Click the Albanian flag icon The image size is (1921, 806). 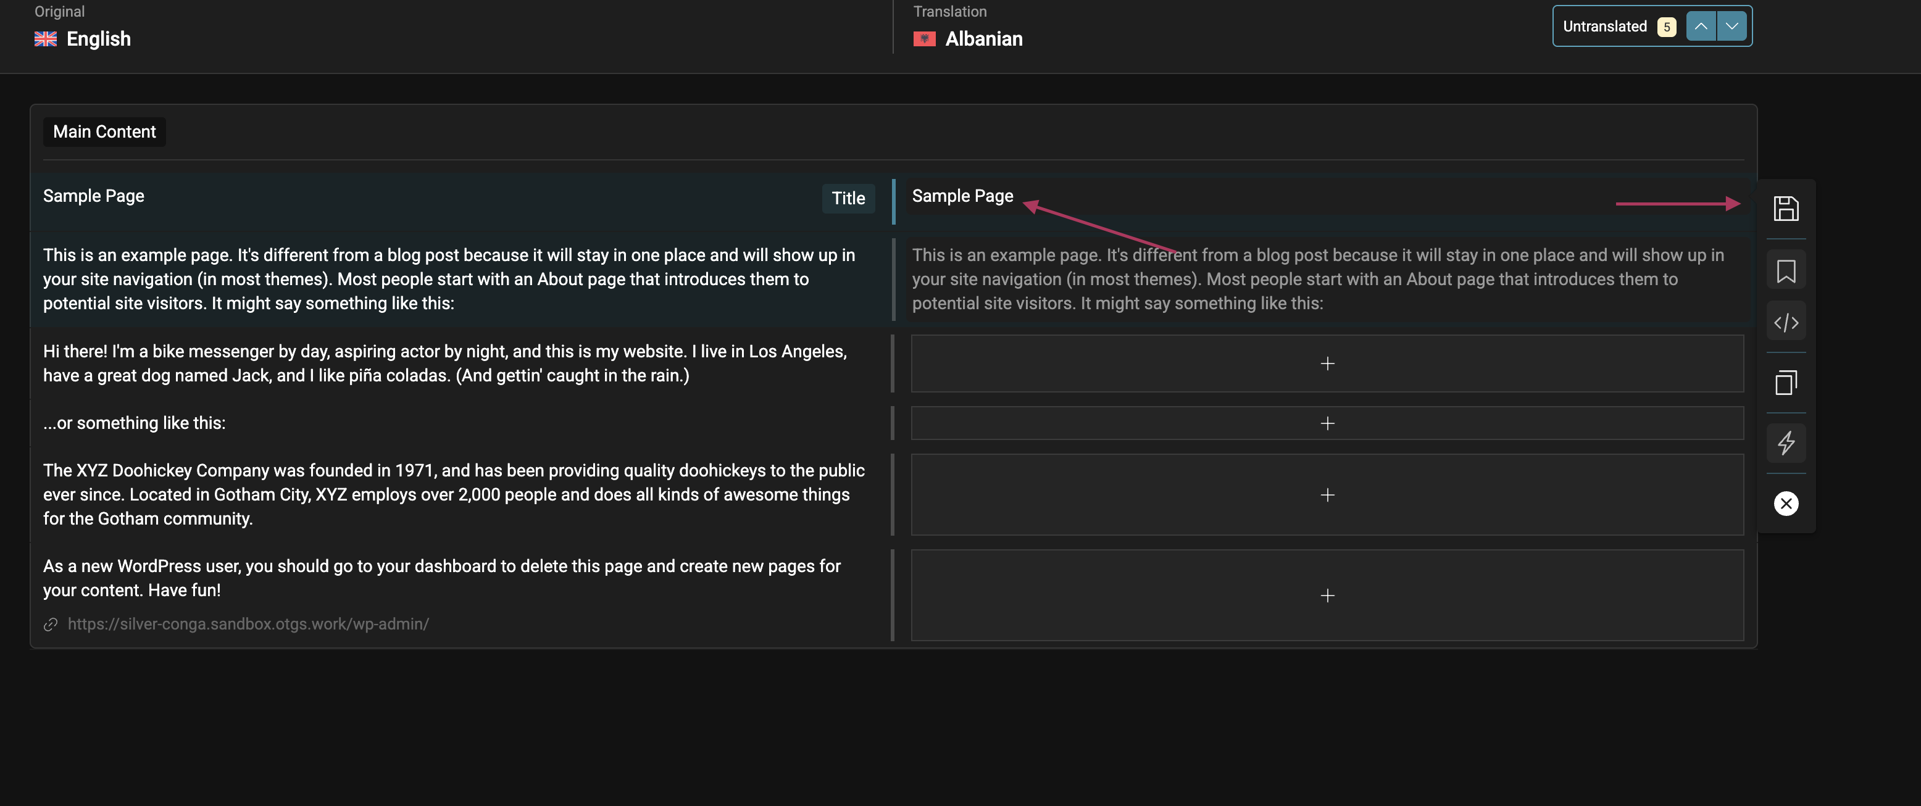point(924,39)
